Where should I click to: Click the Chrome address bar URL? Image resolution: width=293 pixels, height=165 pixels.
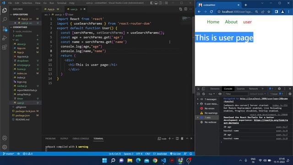237,11
